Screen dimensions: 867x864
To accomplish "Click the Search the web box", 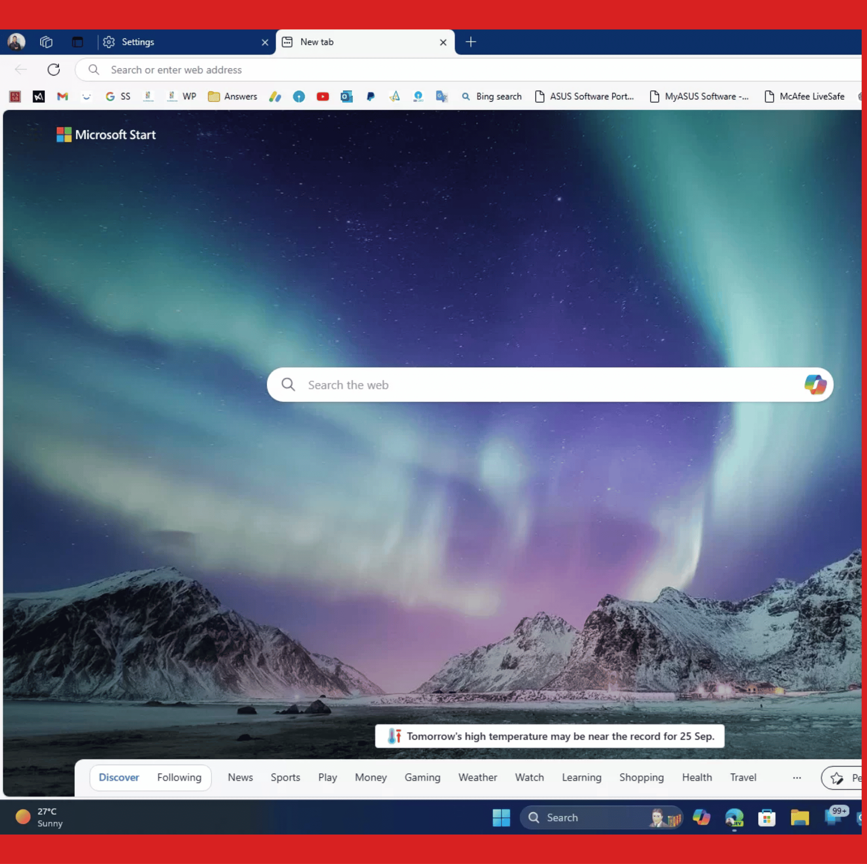I will 550,385.
